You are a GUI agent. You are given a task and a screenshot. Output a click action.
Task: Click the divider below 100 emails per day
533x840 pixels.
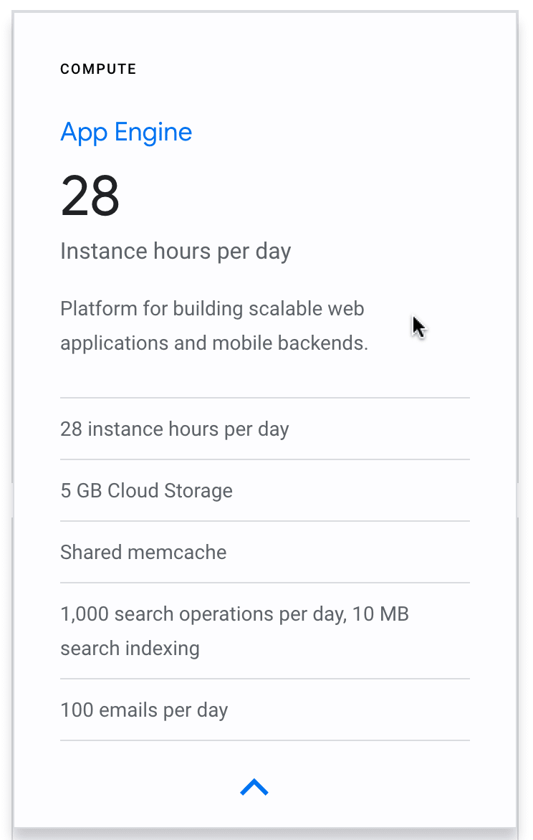pyautogui.click(x=264, y=740)
